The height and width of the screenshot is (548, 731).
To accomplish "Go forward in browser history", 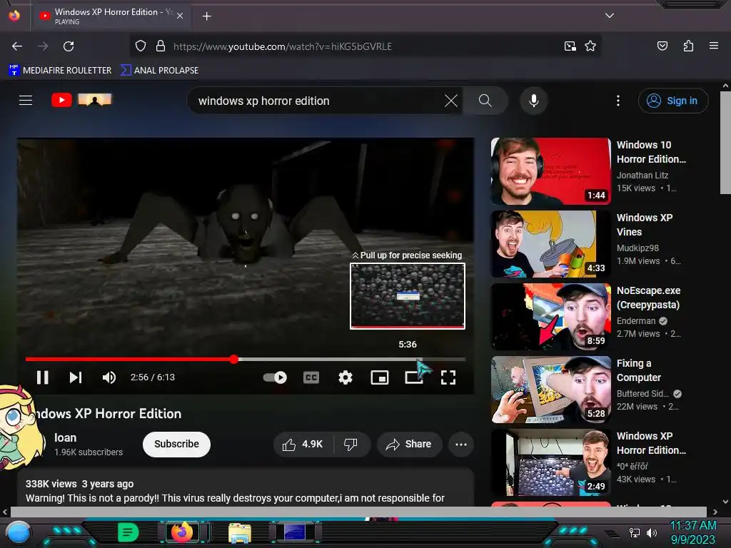I will coord(43,46).
